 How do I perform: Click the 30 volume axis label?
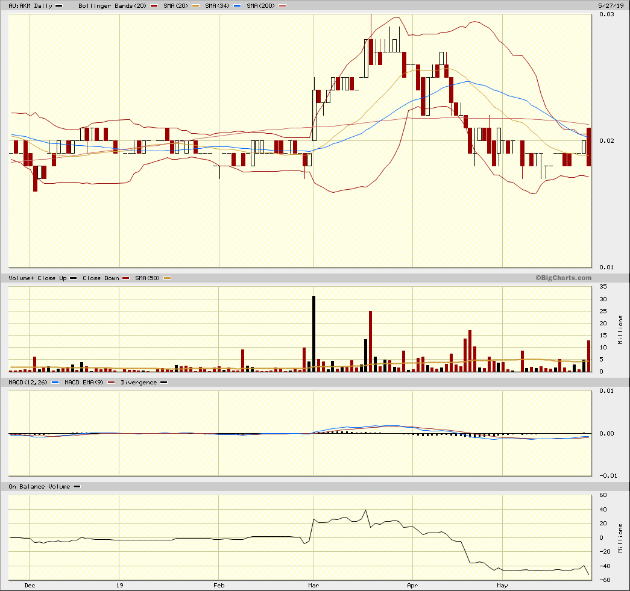pyautogui.click(x=603, y=299)
